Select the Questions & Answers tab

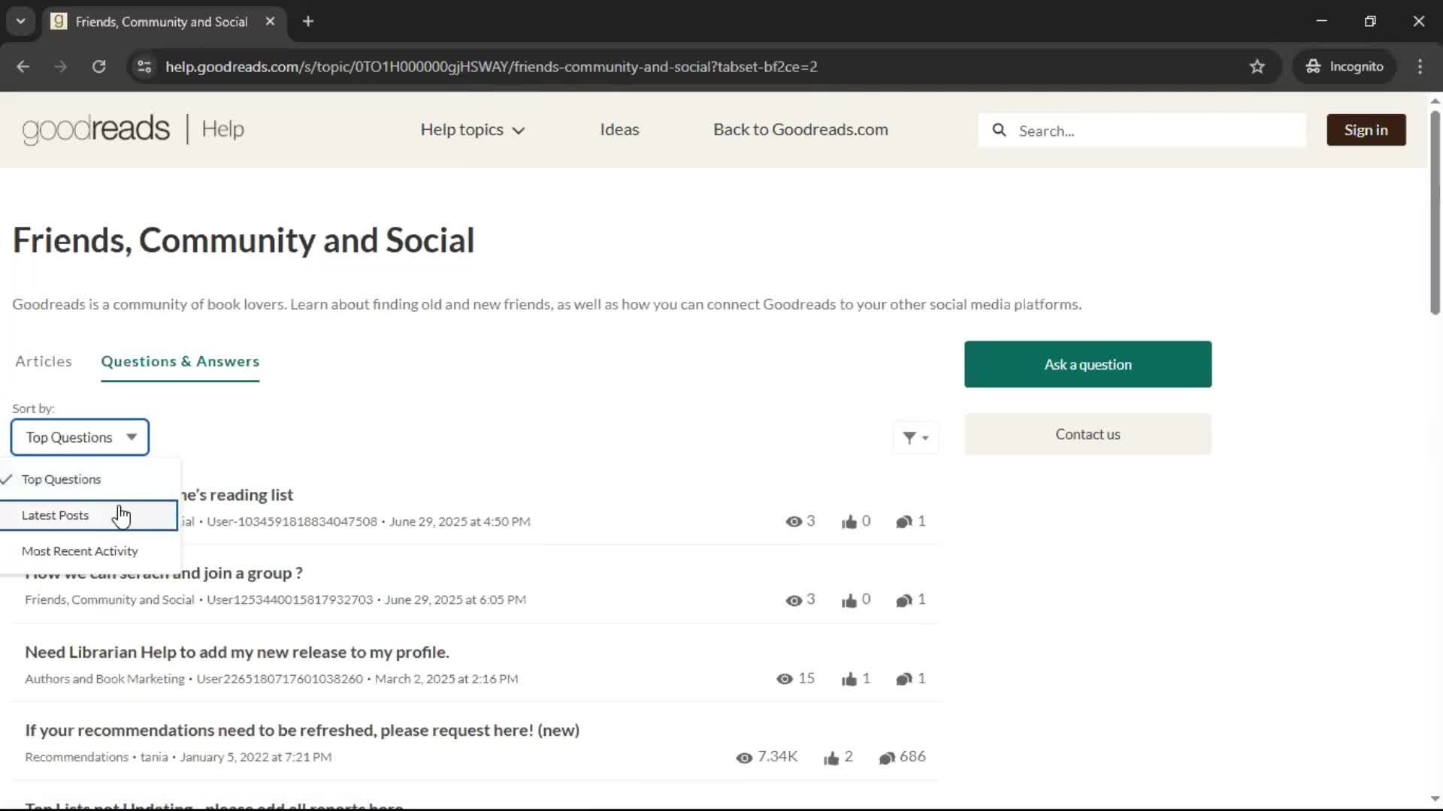(x=180, y=361)
